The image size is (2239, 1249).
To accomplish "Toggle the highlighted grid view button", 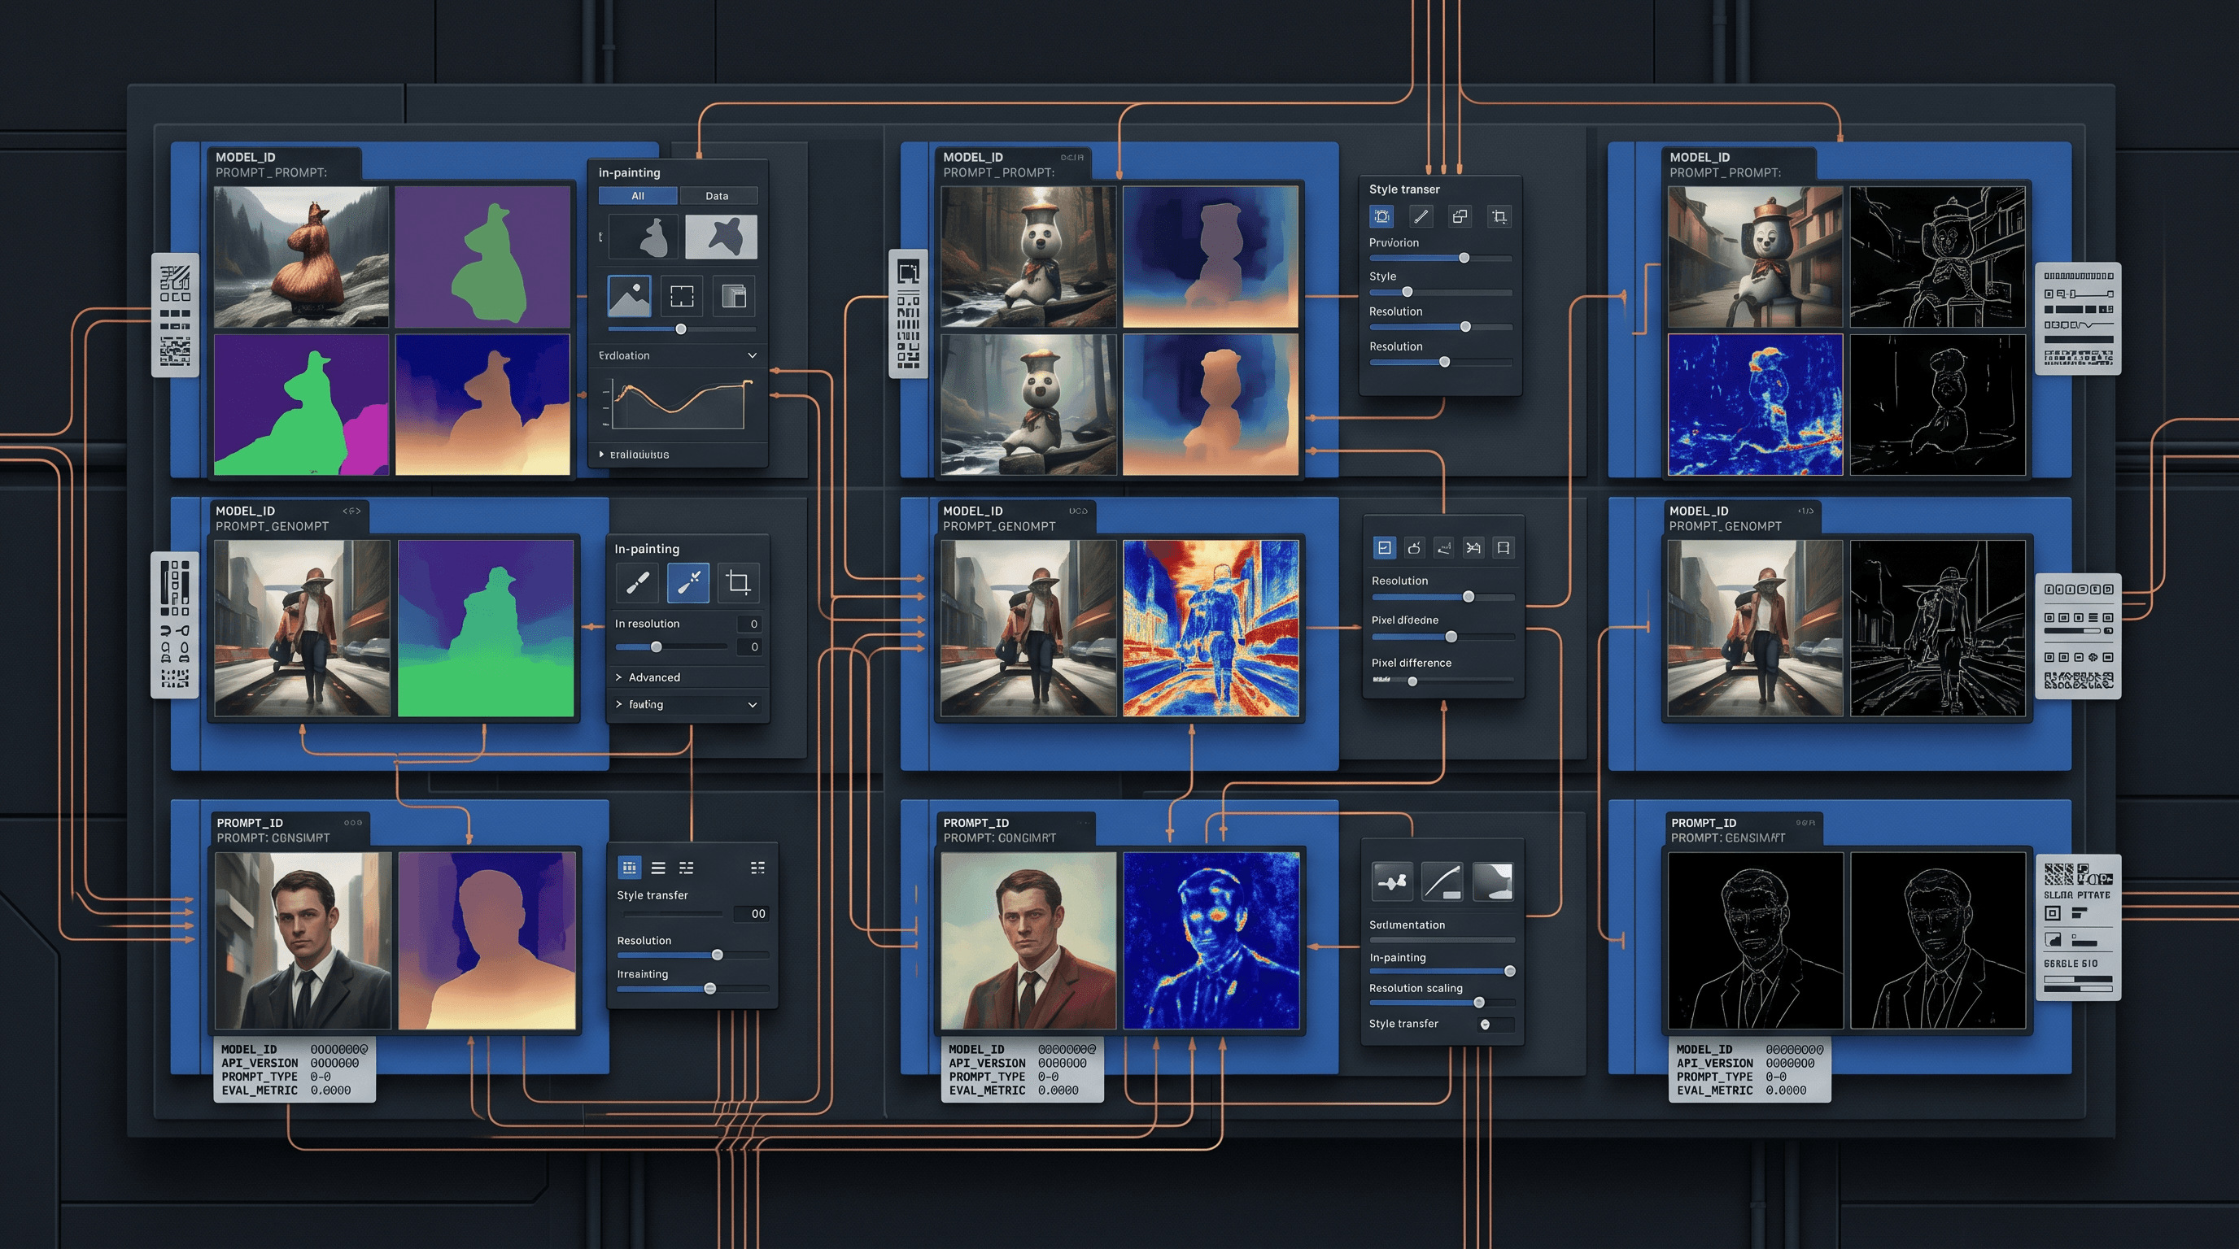I will click(x=629, y=868).
